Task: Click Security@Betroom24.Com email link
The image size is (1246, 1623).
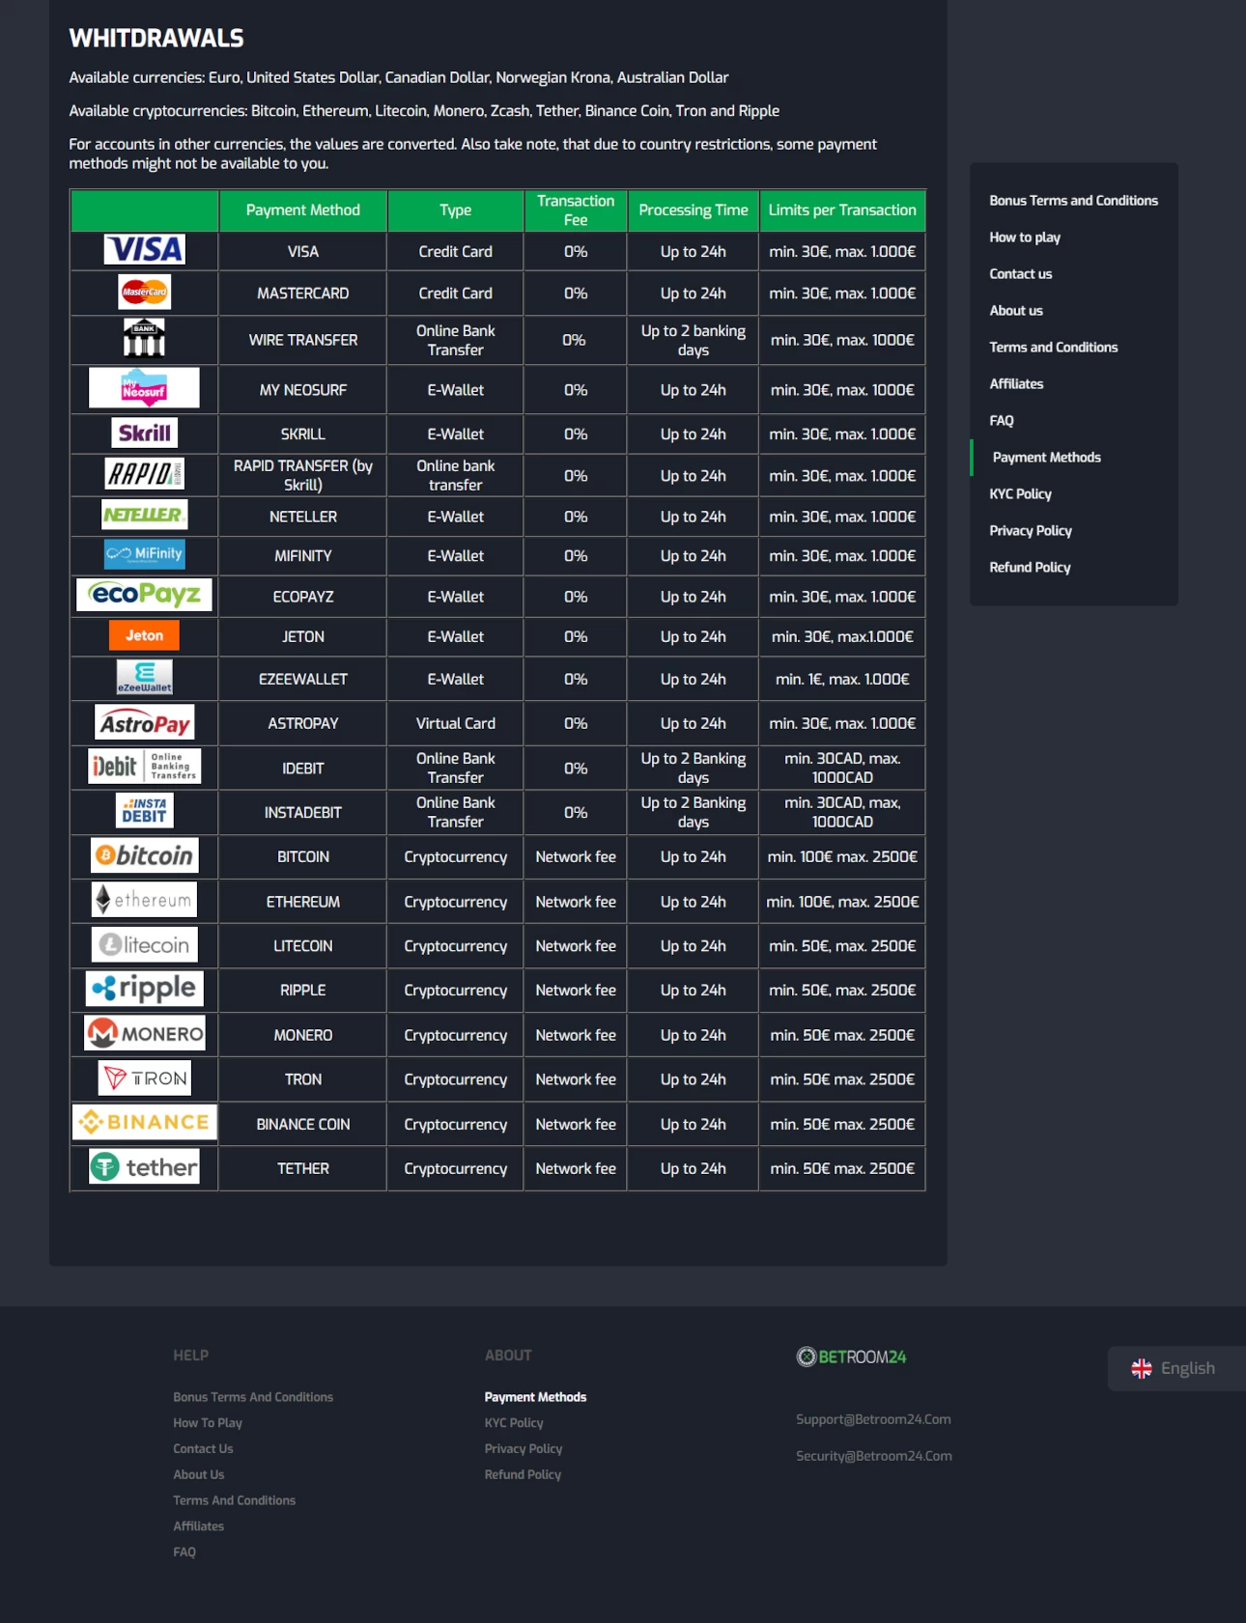Action: click(874, 1456)
